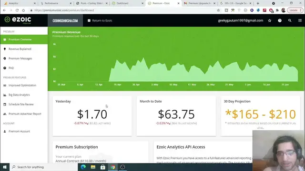
Task: Switch to the Performance browser tab
Action: [x=55, y=3]
